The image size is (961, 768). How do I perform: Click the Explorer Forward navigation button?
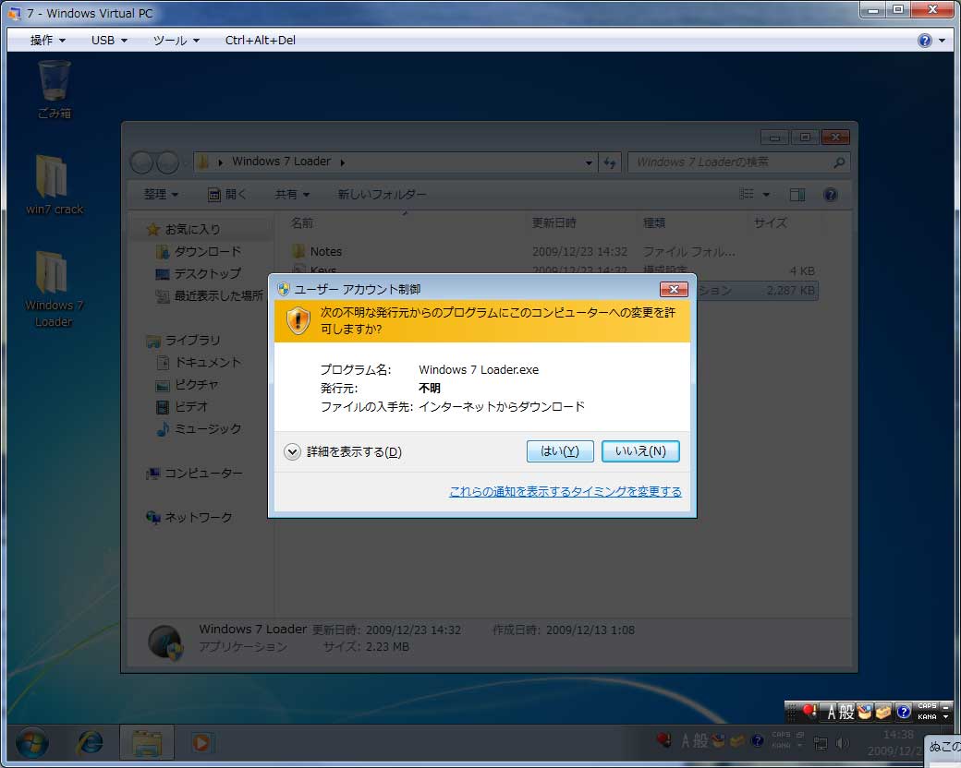click(x=168, y=162)
